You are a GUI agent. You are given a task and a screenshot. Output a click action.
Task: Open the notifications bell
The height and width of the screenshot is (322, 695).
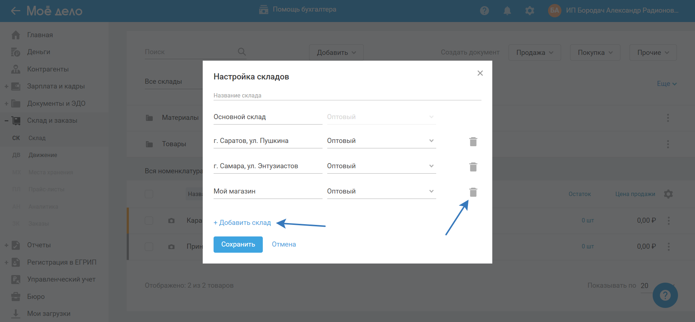[507, 11]
